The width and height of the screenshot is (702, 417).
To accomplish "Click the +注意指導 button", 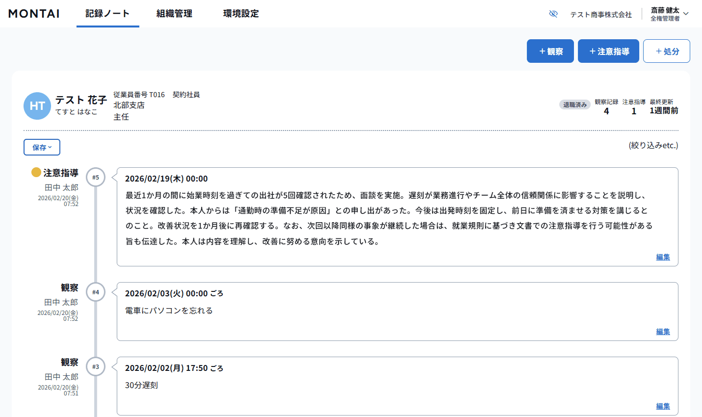I will [608, 51].
